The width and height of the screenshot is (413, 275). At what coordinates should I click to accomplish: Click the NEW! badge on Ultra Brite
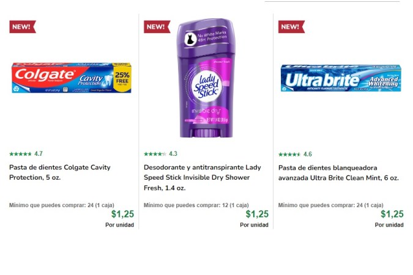click(x=291, y=27)
